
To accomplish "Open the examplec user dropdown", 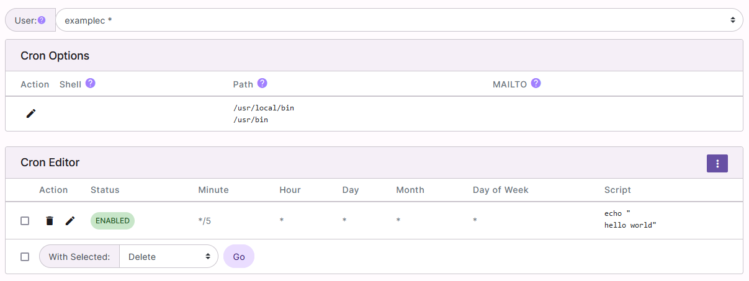I will (x=399, y=20).
